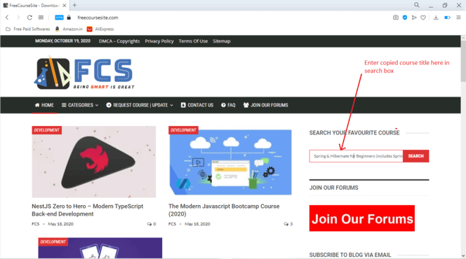Close the FreeCourseSite tab
Image resolution: width=466 pixels, height=259 pixels.
coord(64,6)
